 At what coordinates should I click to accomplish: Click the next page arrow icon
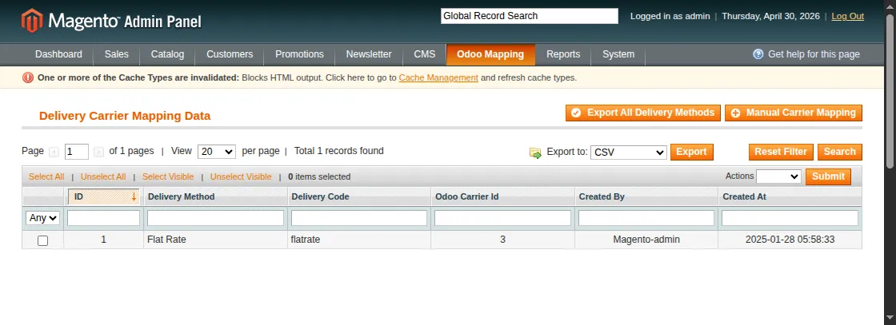[x=99, y=152]
